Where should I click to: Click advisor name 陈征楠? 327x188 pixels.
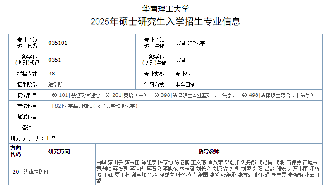coord(182,162)
